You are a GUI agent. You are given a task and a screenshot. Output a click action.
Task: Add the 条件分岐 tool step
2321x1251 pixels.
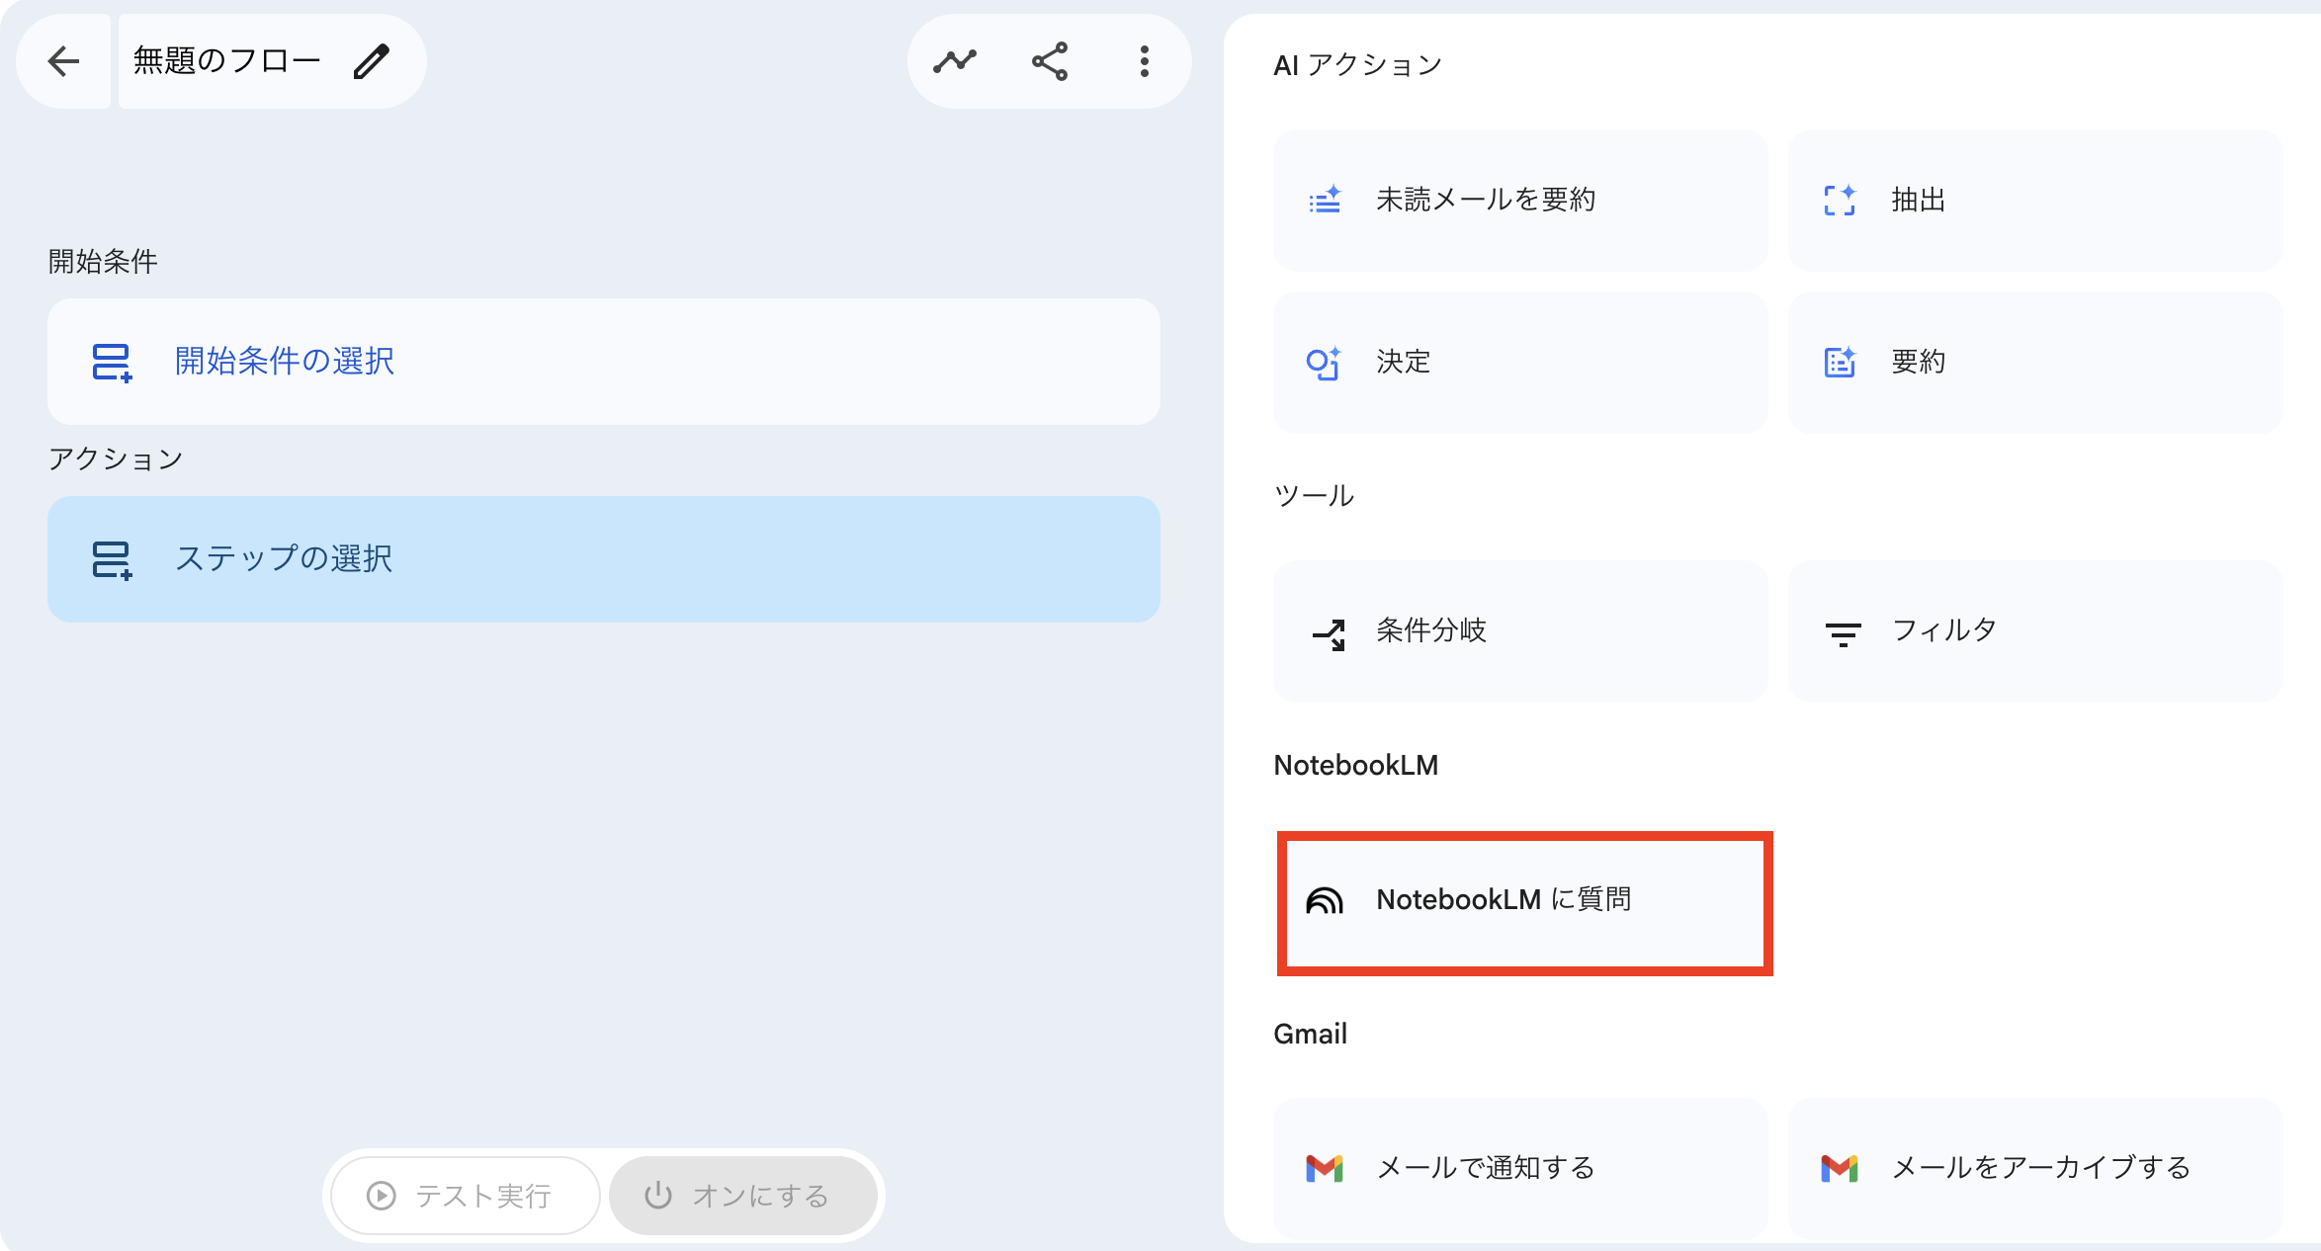coord(1520,631)
